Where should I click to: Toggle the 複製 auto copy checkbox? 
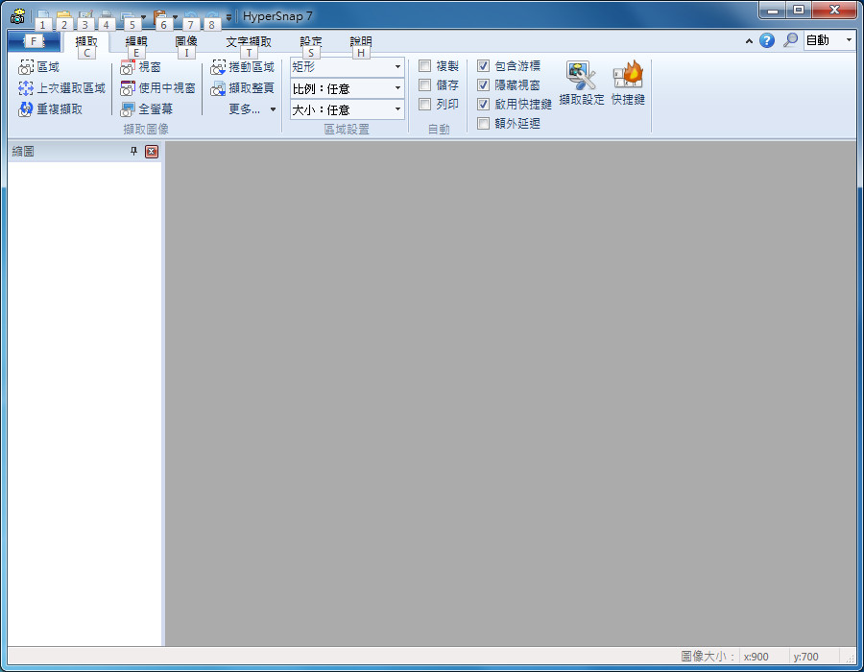[425, 66]
